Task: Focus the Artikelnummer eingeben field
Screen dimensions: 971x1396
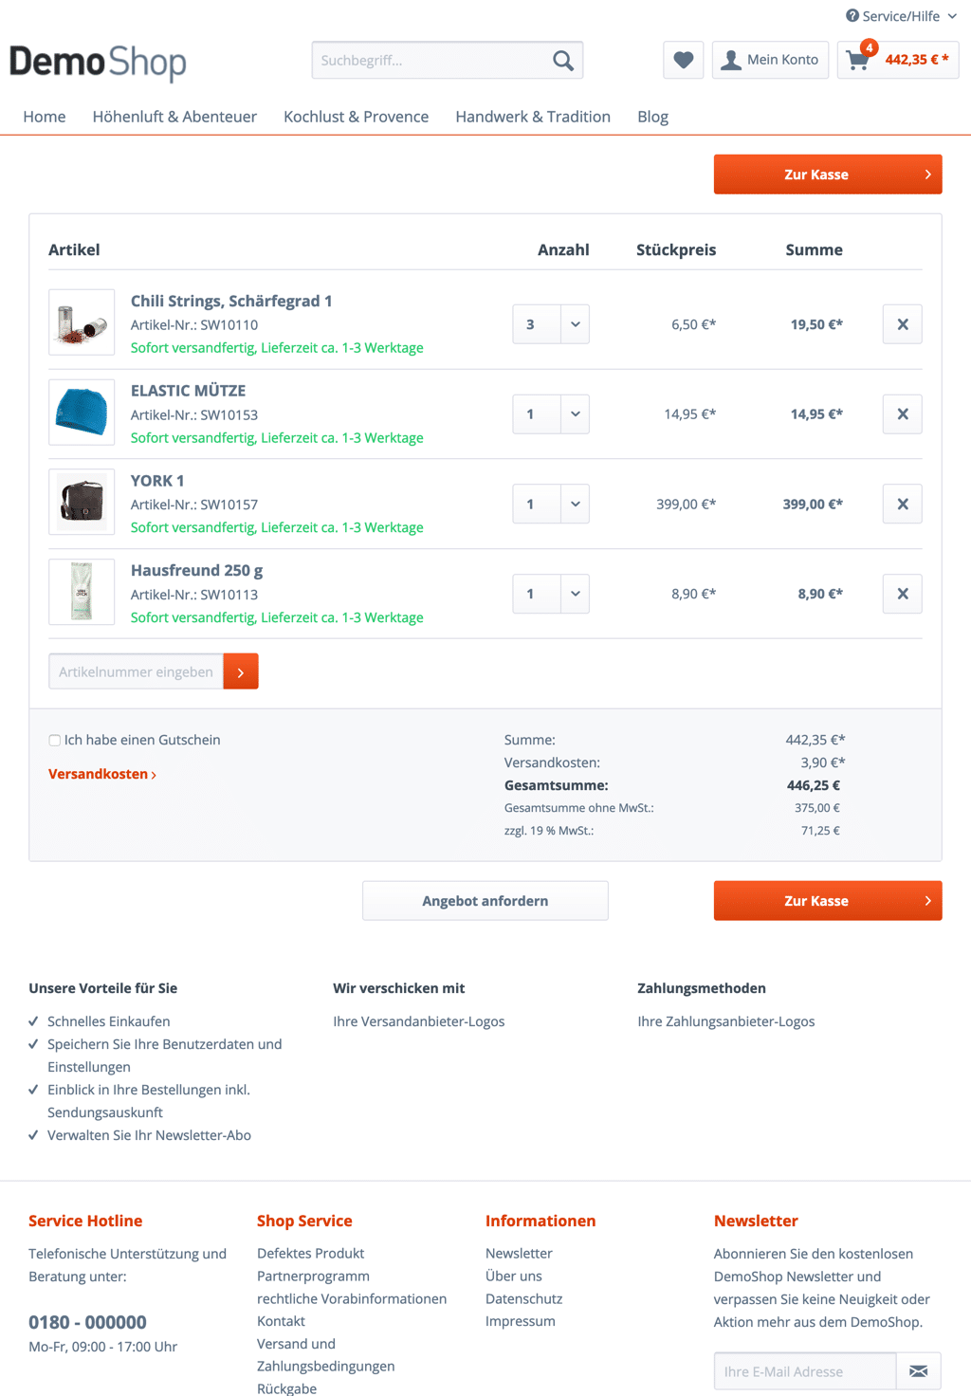Action: pos(136,671)
